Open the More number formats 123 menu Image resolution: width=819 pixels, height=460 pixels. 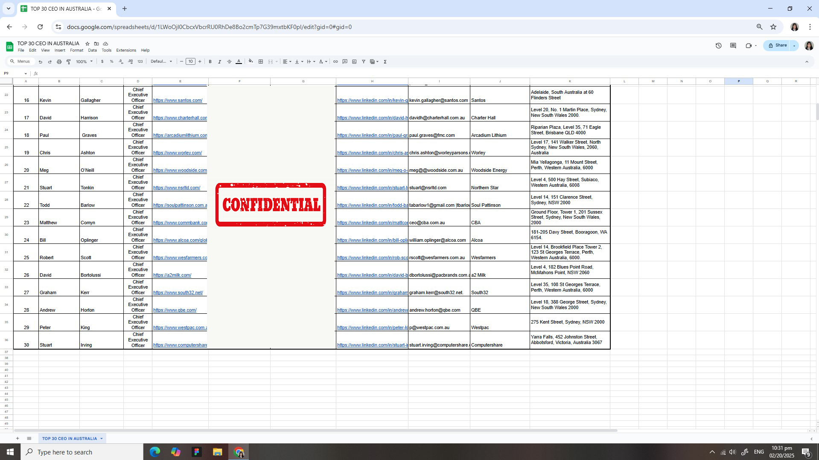click(140, 62)
